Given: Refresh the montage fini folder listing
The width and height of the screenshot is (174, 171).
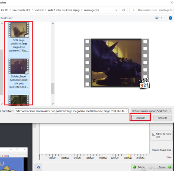Looking at the screenshot, I should 124,10.
